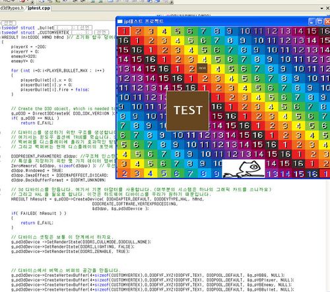
Task: Click the small brown test sprite
Action: [202, 68]
